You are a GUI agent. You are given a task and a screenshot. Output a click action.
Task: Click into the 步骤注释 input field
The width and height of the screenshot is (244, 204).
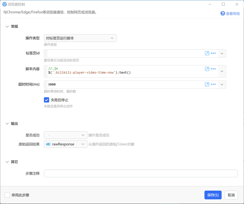coord(141,173)
